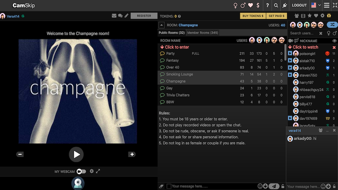The image size is (338, 190).
Task: Open the search magnifier icon in header
Action: (276, 5)
